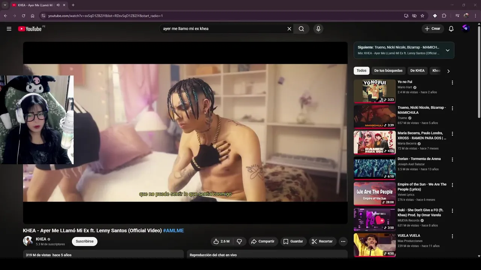The image size is (481, 270).
Task: Open the browser extension diamond icon
Action: (x=435, y=16)
